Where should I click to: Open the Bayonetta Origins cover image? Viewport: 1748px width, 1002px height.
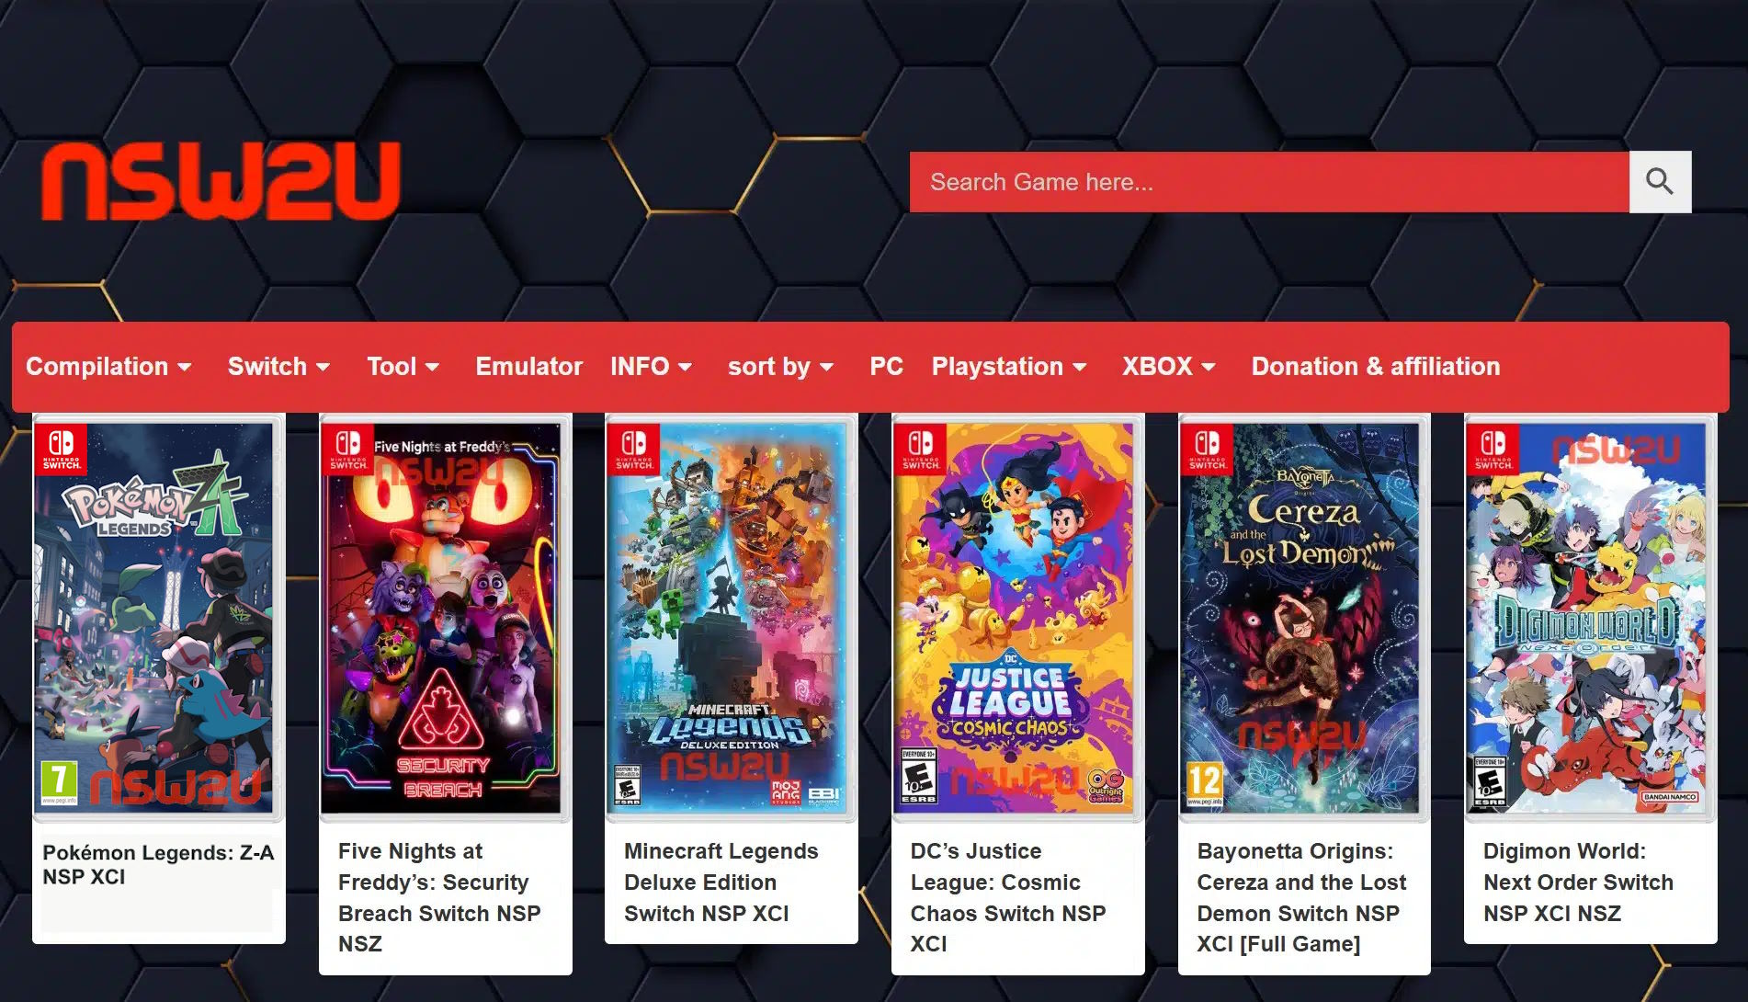coord(1304,618)
